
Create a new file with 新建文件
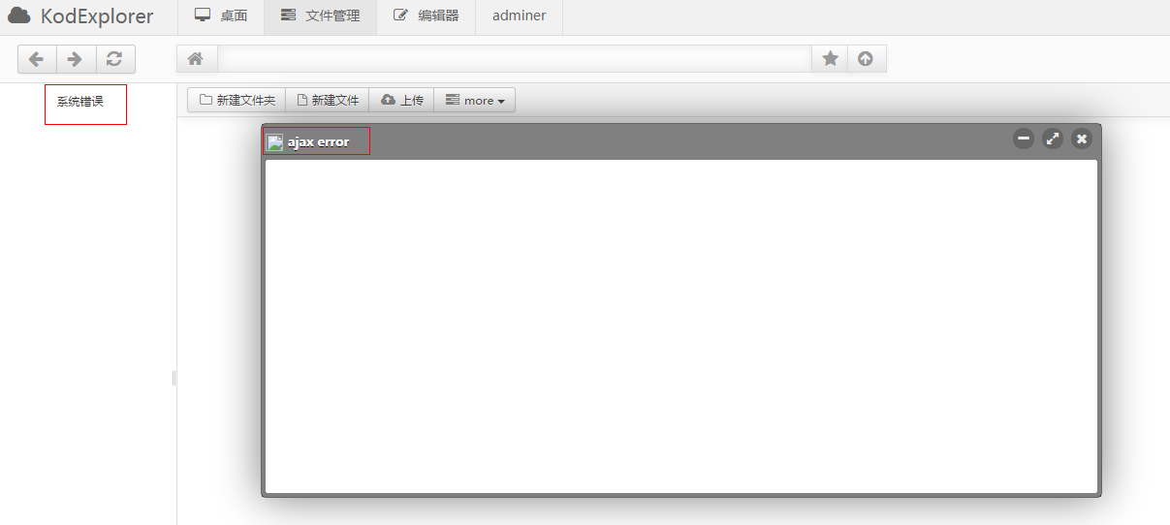point(328,101)
